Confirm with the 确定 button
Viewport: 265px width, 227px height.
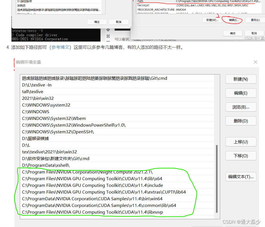(x=233, y=33)
